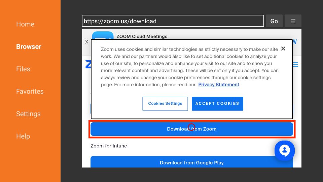Image resolution: width=323 pixels, height=182 pixels.
Task: Open the Zoom site hamburger menu
Action: (x=295, y=64)
